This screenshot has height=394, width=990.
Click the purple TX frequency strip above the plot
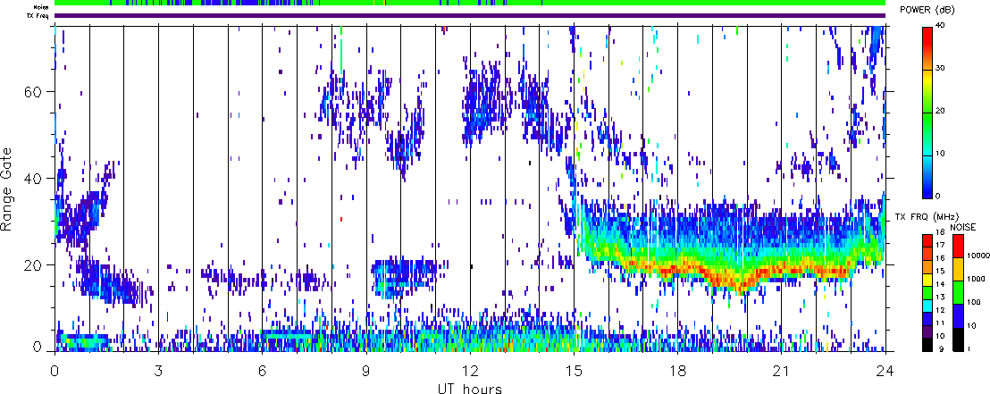[470, 15]
